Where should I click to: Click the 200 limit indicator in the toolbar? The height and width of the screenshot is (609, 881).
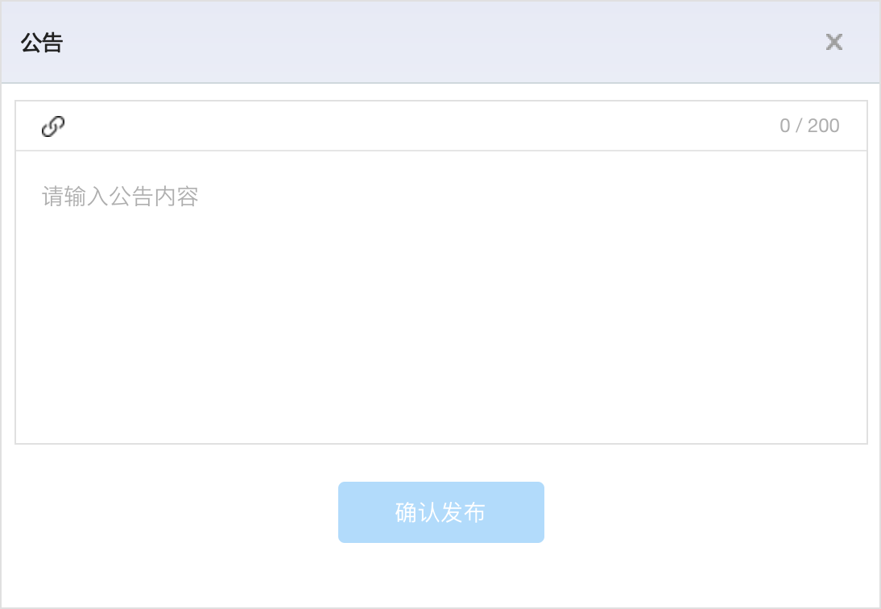click(823, 126)
